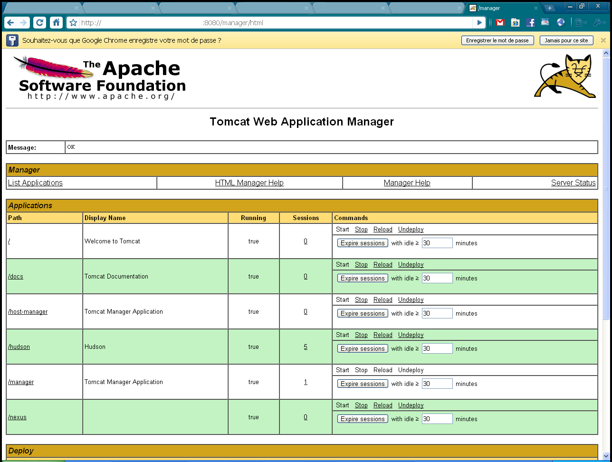Screen dimensions: 612x462
Task: Undeploy the /host-manager application
Action: click(x=411, y=300)
